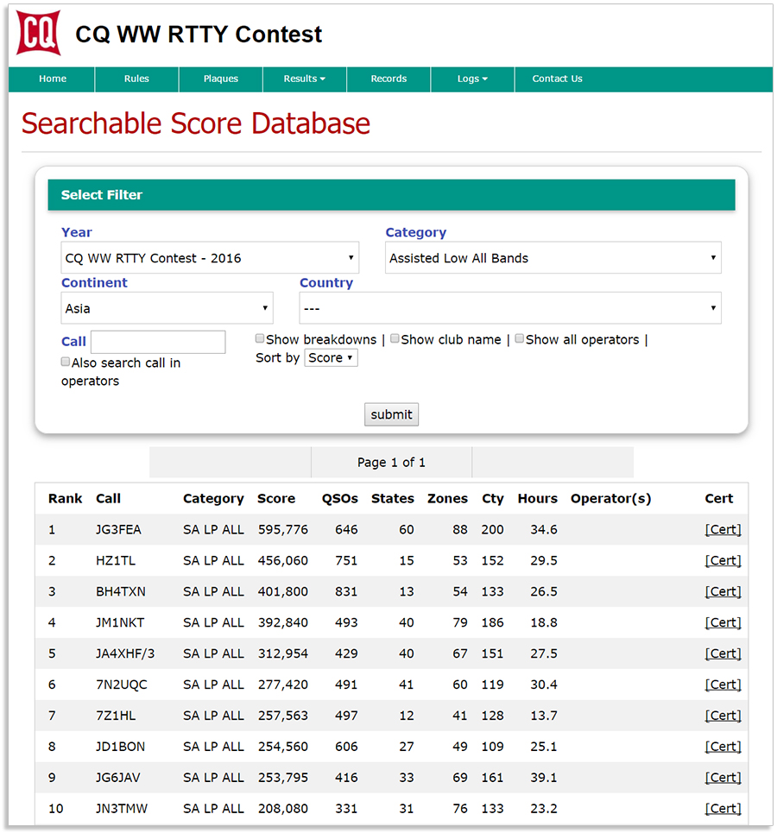This screenshot has height=833, width=777.
Task: Change the Sort by Score dropdown
Action: (x=331, y=358)
